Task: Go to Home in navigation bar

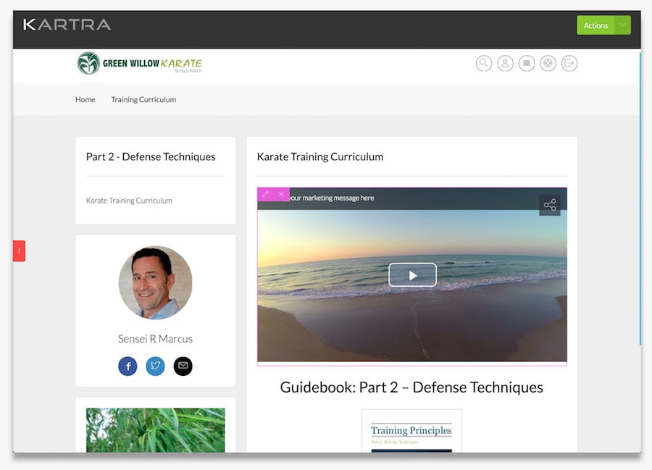Action: pos(85,100)
